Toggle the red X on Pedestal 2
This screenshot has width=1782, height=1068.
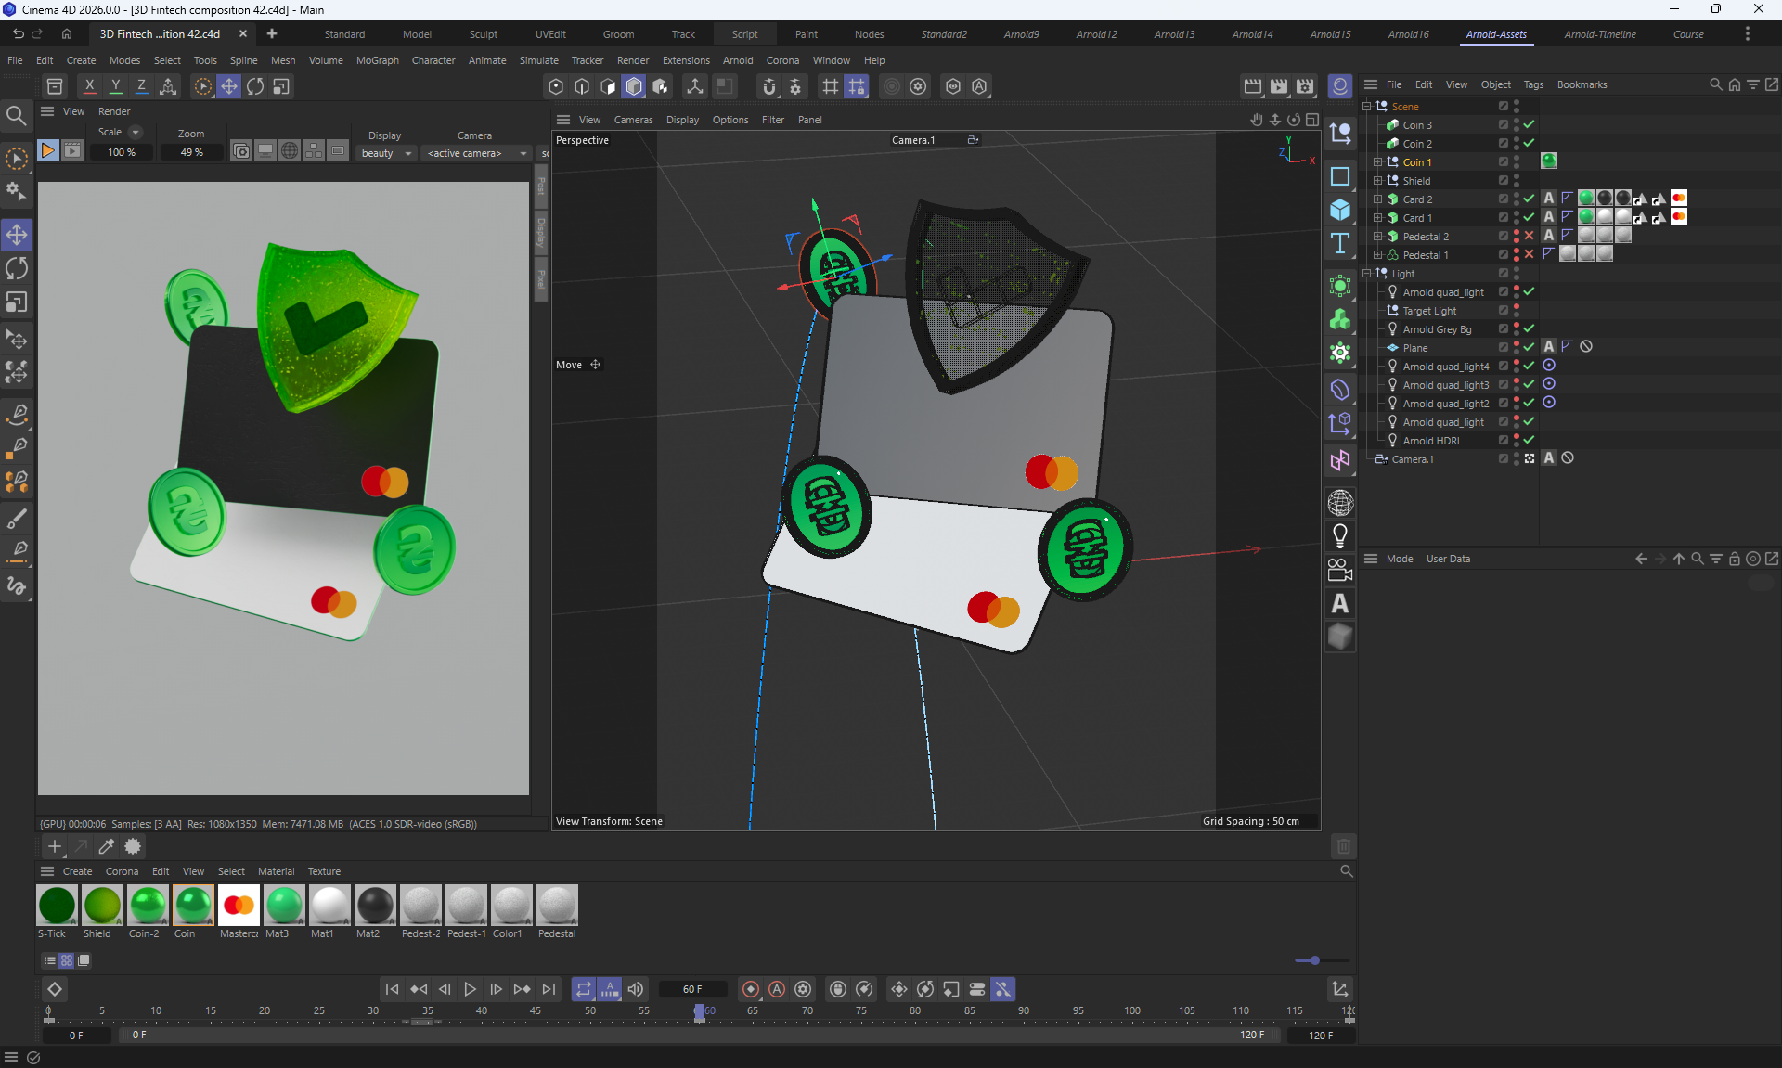pyautogui.click(x=1529, y=236)
